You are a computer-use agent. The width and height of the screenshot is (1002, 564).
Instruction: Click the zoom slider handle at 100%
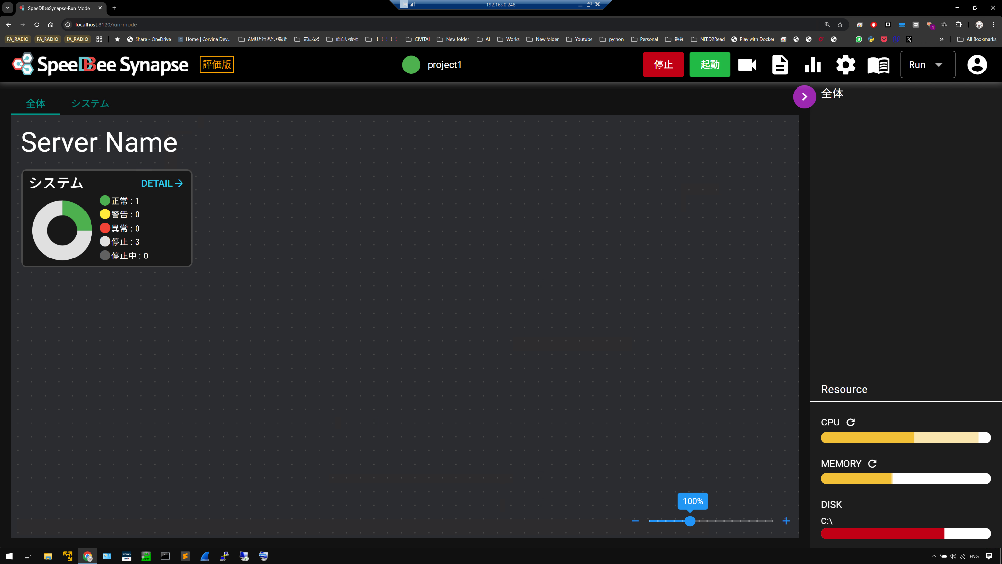pyautogui.click(x=690, y=521)
